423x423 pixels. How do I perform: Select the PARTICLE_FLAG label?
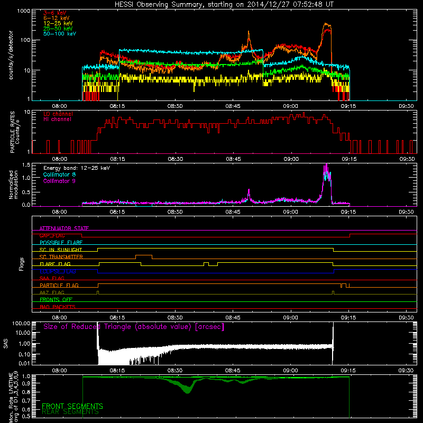(x=59, y=286)
